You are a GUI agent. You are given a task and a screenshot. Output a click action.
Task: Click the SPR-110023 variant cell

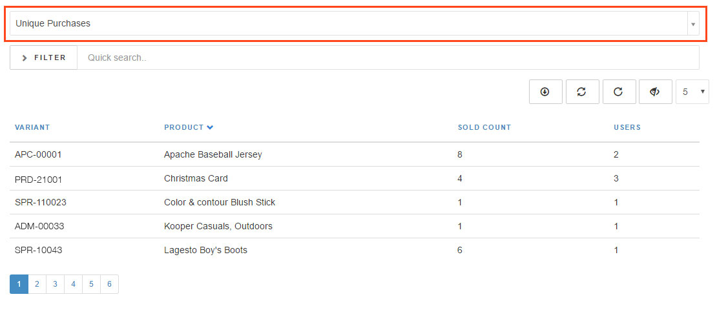pos(41,202)
